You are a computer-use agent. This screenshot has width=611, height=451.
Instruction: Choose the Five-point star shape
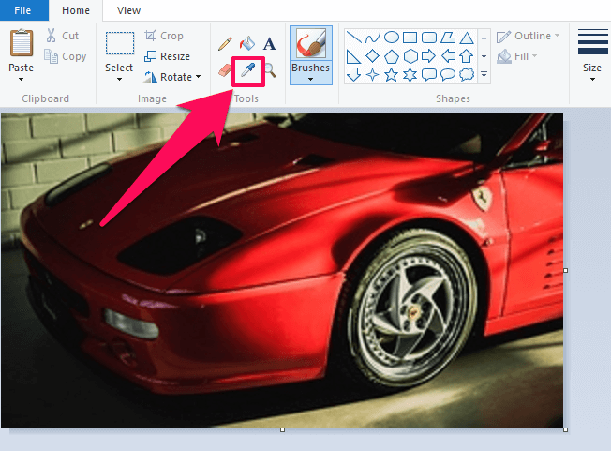pyautogui.click(x=391, y=74)
